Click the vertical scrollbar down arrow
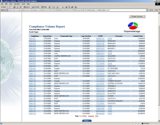This screenshot has height=125, width=160. tap(159, 121)
